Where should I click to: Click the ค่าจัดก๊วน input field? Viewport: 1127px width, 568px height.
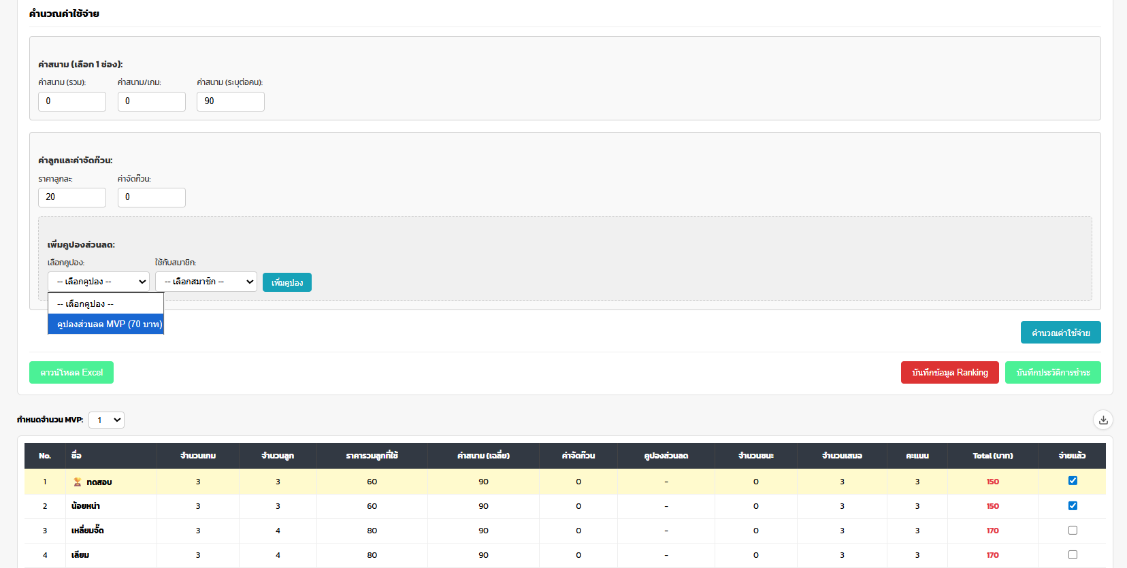151,197
